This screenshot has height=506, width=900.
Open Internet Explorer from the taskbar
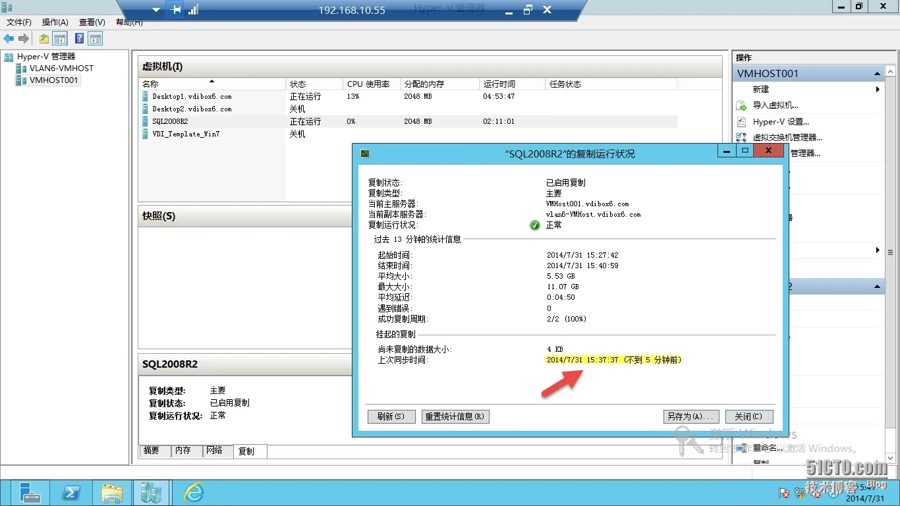point(193,493)
